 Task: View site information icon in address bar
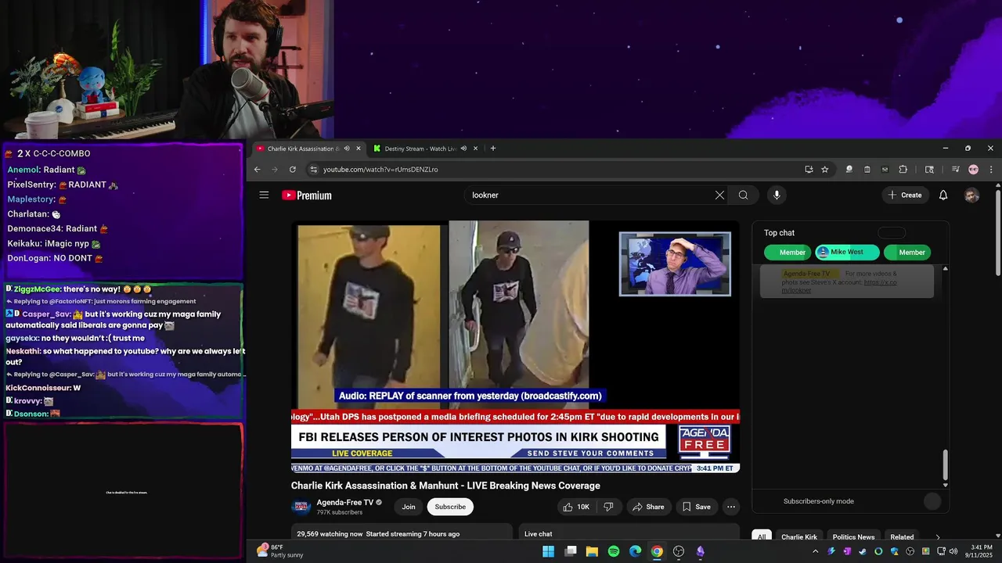point(314,169)
